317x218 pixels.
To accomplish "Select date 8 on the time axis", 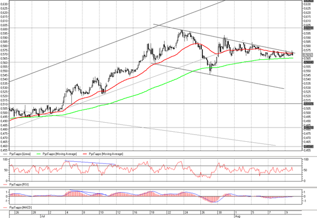I will tap(84, 213).
